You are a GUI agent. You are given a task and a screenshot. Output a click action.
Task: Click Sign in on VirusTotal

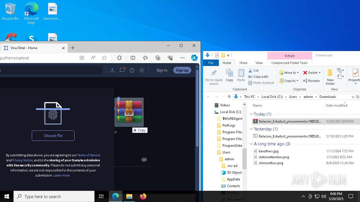tap(162, 70)
